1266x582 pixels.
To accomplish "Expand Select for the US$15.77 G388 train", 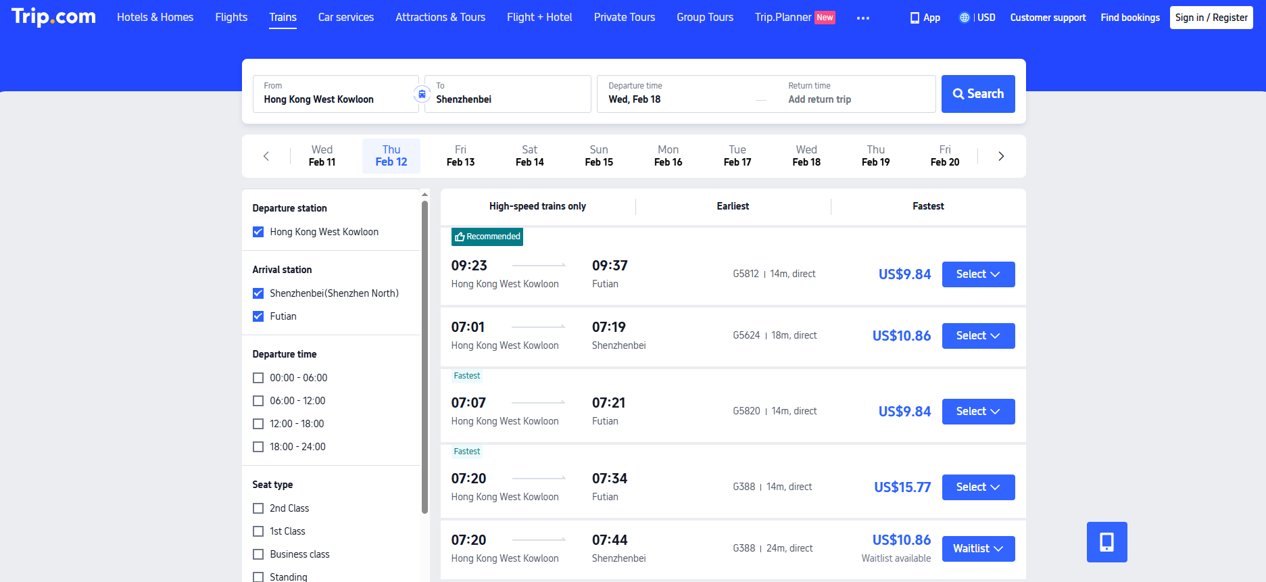I will tap(977, 487).
